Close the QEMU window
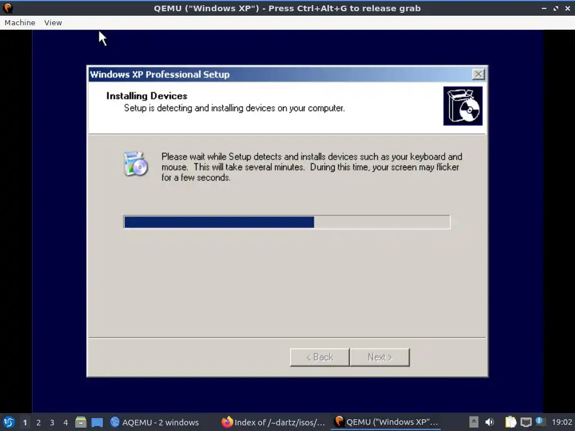 567,8
